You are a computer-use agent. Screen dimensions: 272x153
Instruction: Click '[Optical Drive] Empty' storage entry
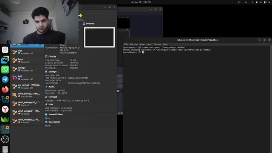(x=78, y=78)
